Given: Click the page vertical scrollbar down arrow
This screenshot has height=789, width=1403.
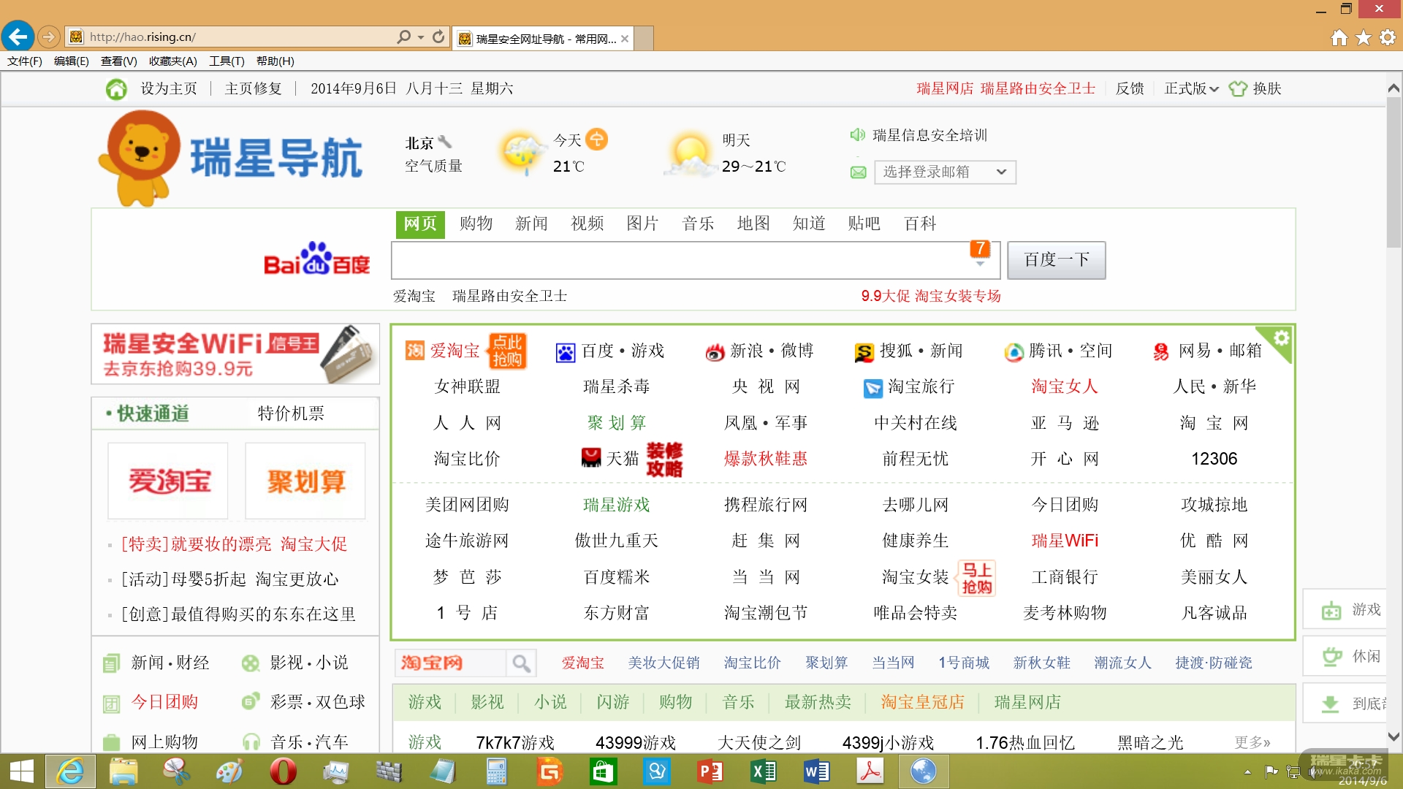Looking at the screenshot, I should 1394,736.
